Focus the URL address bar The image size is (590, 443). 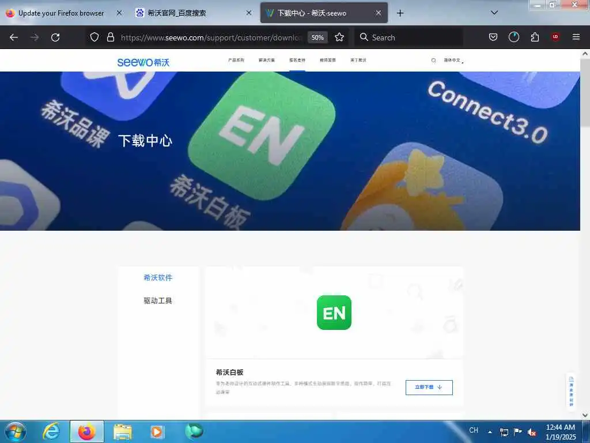(x=211, y=37)
